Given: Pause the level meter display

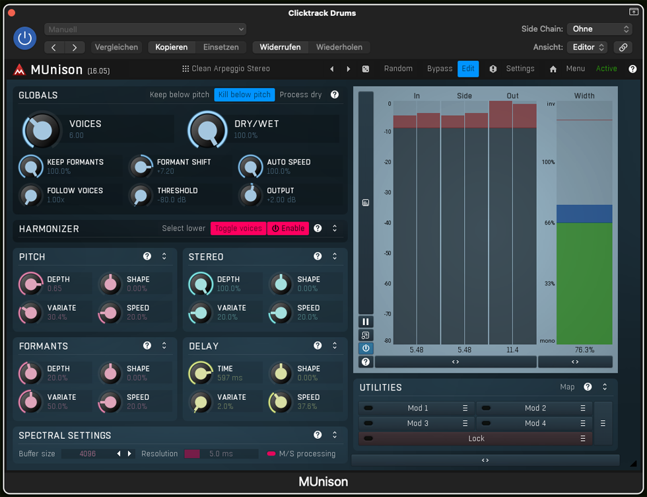Looking at the screenshot, I should (x=366, y=322).
